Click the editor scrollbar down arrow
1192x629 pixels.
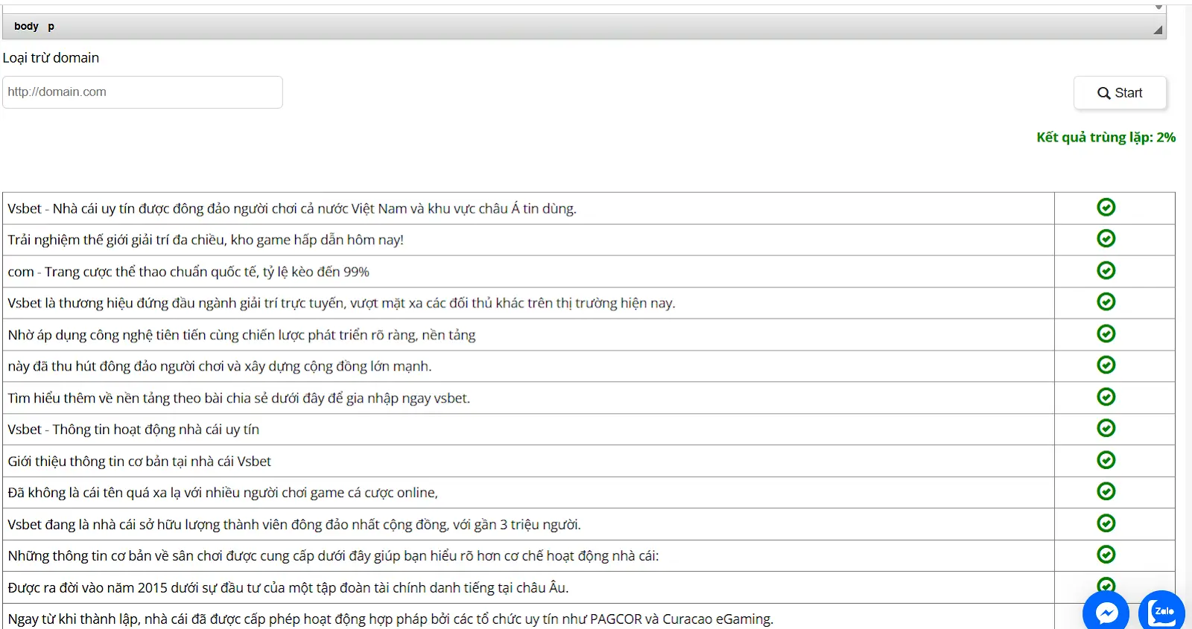[x=1158, y=7]
